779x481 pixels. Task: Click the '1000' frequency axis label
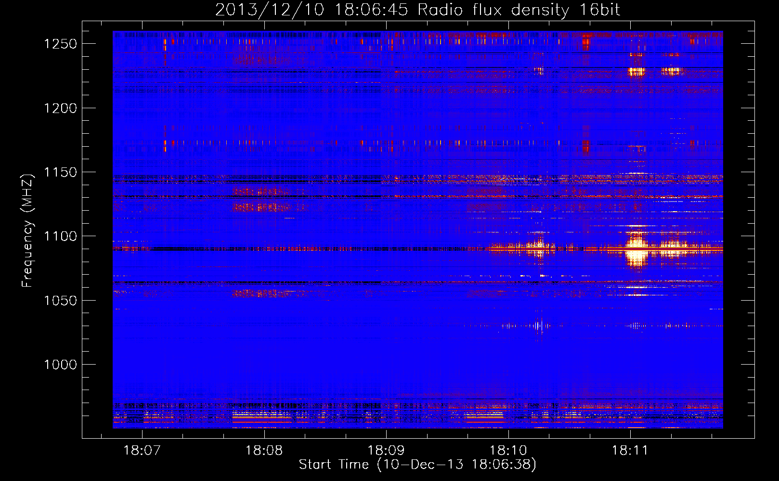60,365
